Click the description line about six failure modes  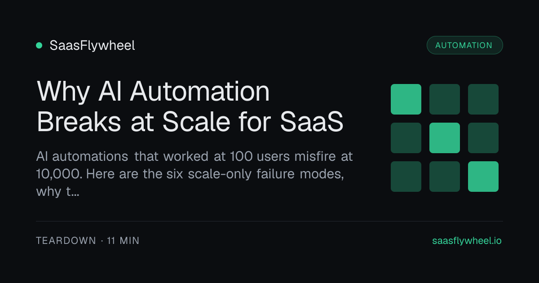tap(190, 174)
